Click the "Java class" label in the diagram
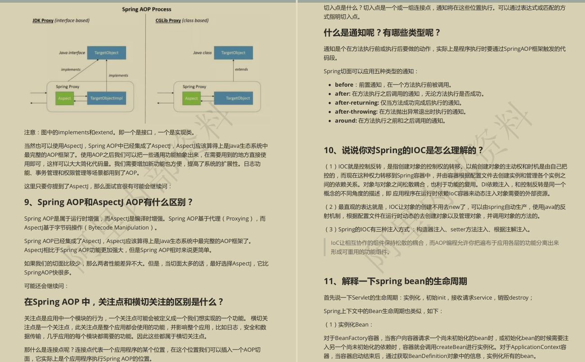 coord(202,53)
